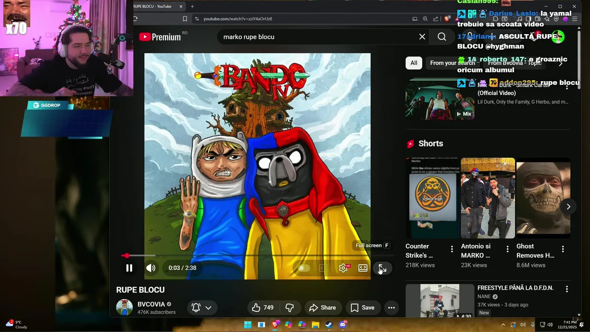The width and height of the screenshot is (590, 332).
Task: Switch to theater mode
Action: coord(363,268)
